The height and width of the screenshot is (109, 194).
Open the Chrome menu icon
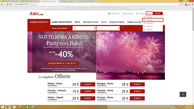point(192,4)
